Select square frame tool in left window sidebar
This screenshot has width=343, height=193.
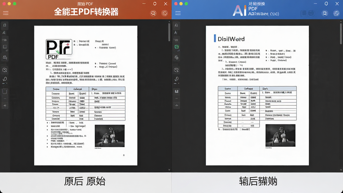[x=5, y=92]
